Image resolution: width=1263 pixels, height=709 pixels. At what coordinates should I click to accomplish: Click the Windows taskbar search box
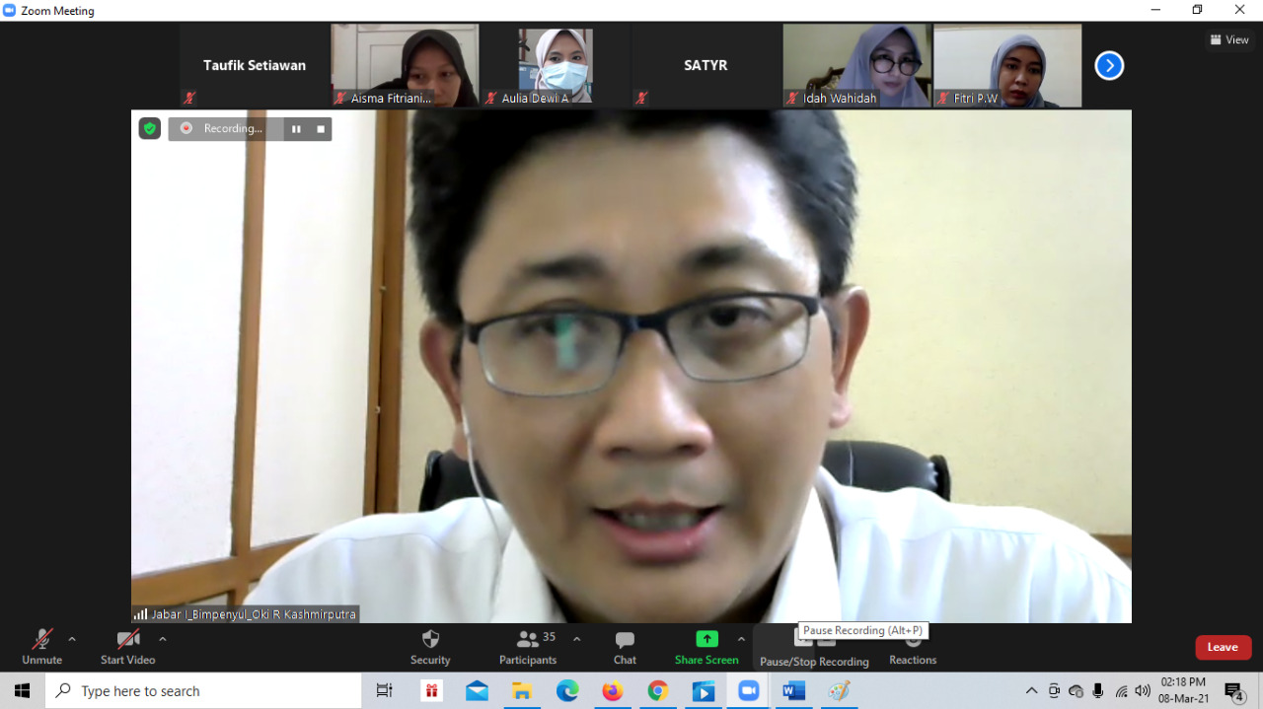[x=203, y=691]
